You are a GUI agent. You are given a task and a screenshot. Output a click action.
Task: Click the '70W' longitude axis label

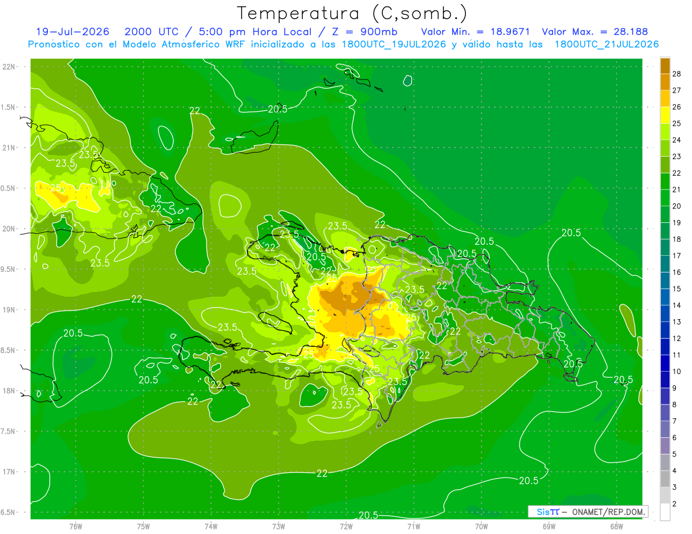tap(482, 527)
